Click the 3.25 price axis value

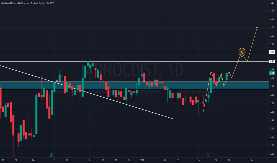(x=272, y=154)
